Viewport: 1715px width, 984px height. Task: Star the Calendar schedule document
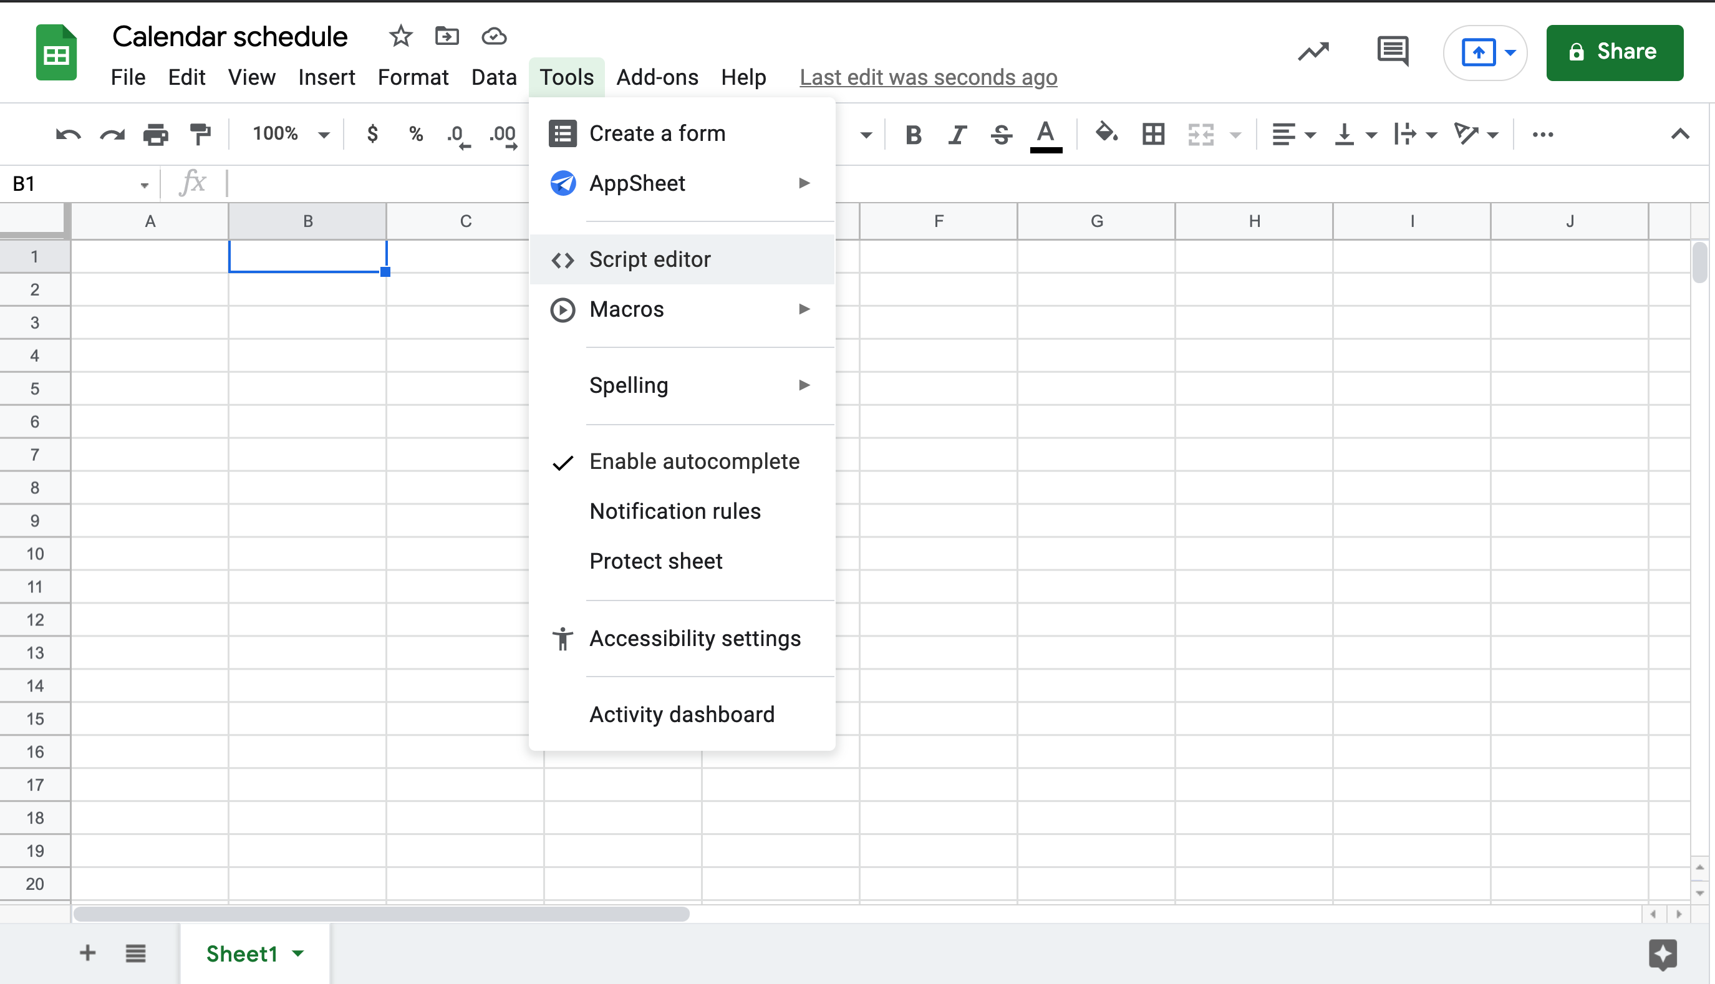point(401,36)
